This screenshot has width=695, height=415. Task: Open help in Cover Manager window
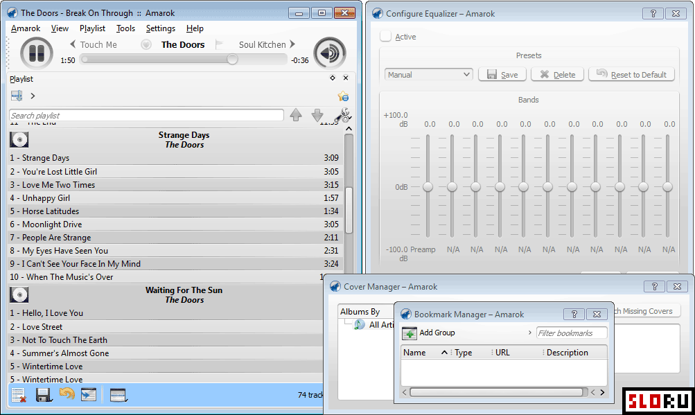click(x=654, y=286)
